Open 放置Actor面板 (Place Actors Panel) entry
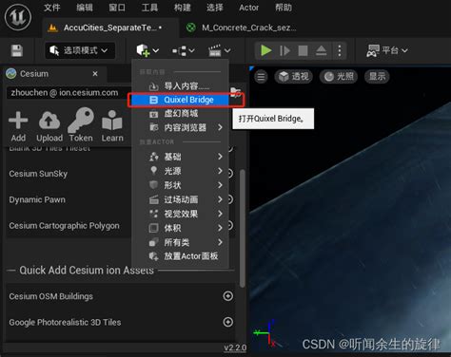This screenshot has width=451, height=357. [x=180, y=256]
